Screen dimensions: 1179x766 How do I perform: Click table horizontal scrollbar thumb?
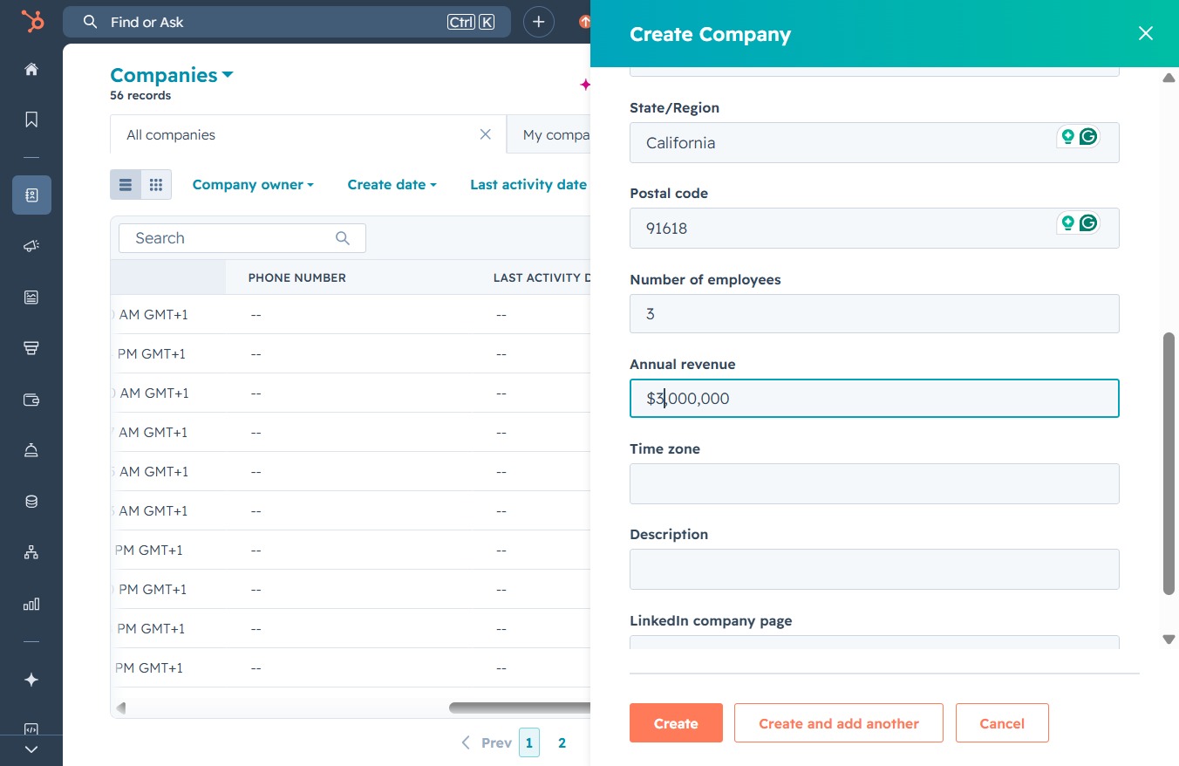(520, 708)
